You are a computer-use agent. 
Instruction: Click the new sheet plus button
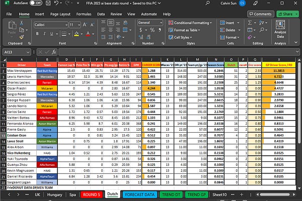242,194
